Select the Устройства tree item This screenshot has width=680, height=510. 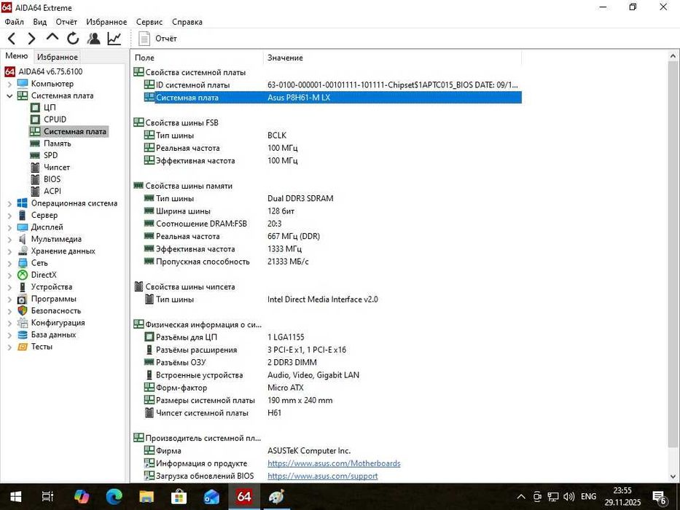coord(52,287)
